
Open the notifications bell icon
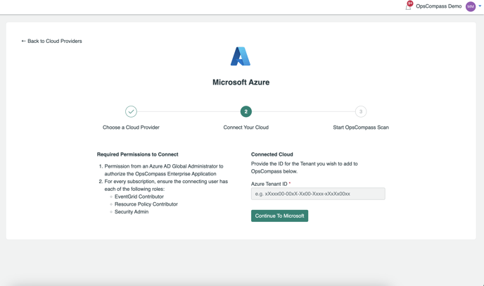pos(408,6)
